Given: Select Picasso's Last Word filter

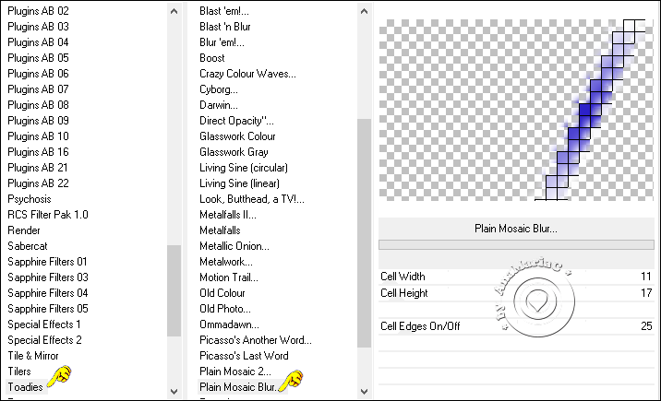Looking at the screenshot, I should pos(244,356).
